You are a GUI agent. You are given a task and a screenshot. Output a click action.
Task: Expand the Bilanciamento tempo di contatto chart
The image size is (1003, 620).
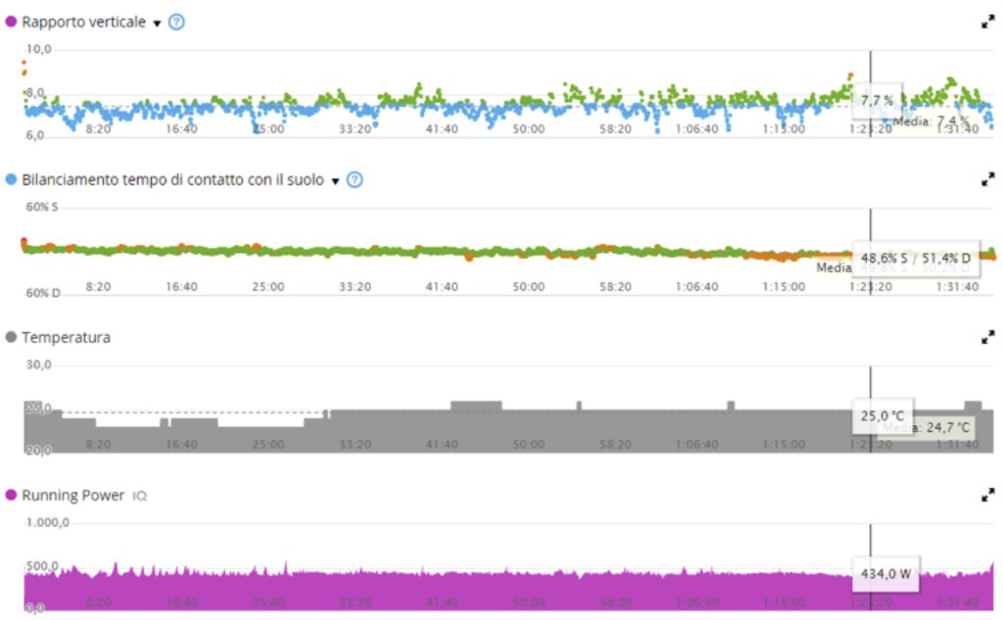[x=987, y=179]
